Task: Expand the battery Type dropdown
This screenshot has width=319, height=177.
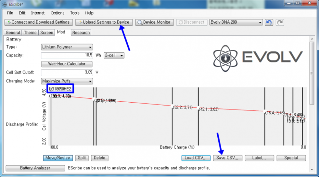Action: [x=67, y=47]
